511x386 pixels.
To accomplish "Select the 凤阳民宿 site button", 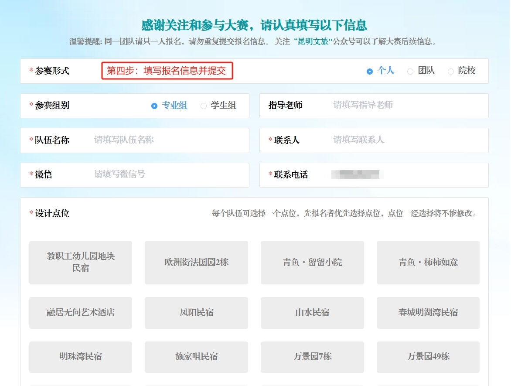I will click(196, 313).
